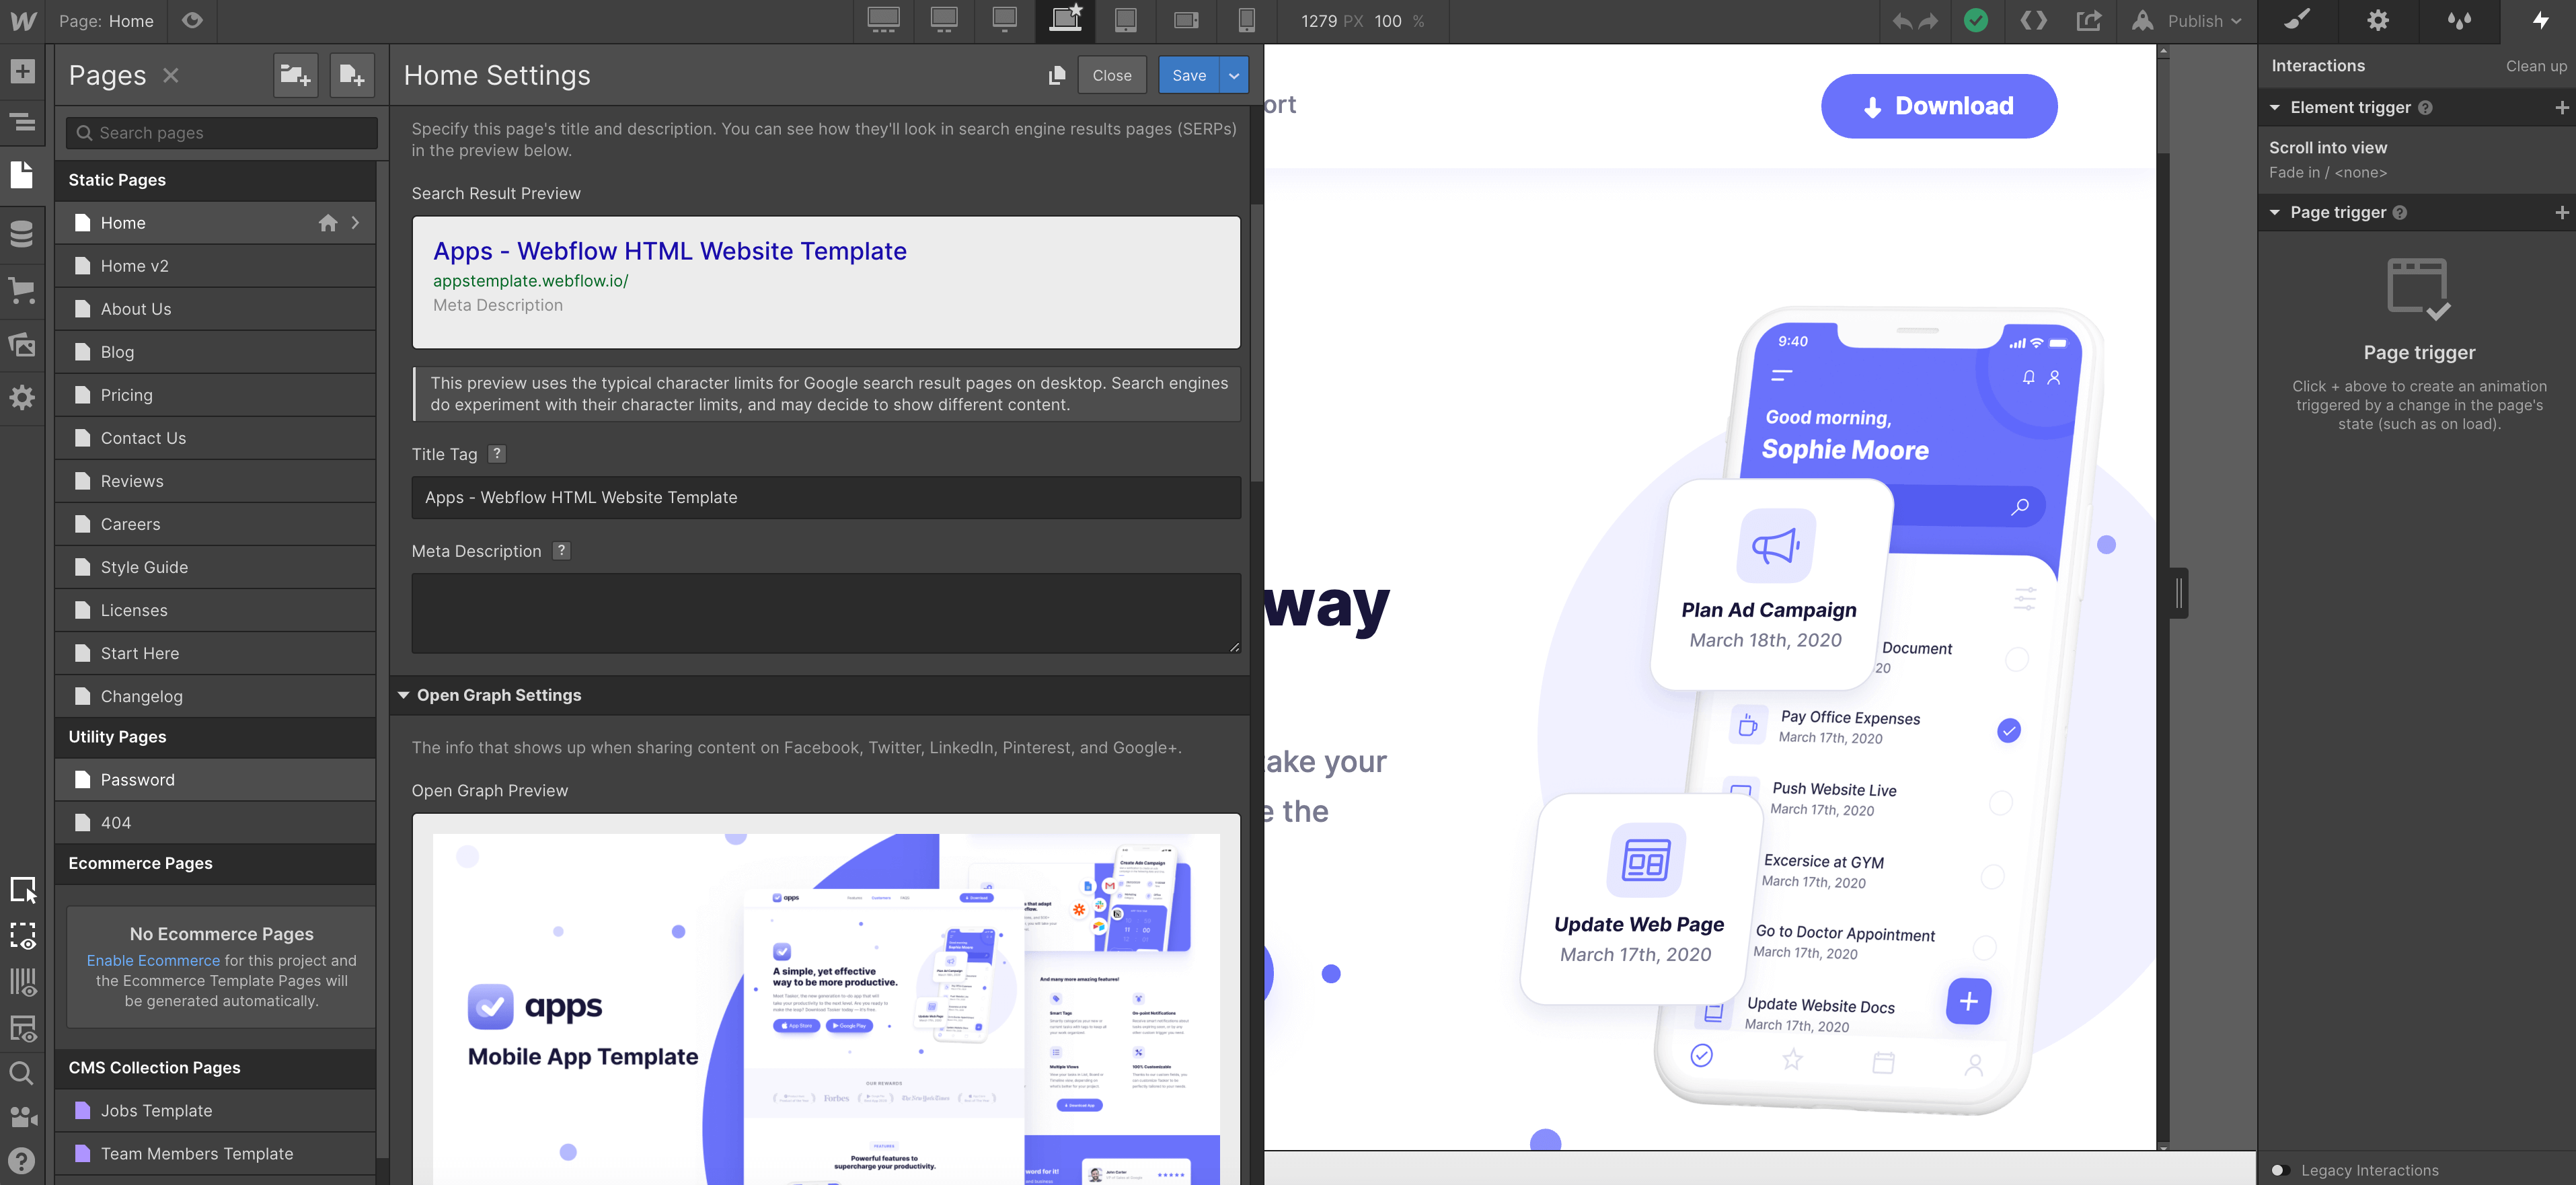Image resolution: width=2576 pixels, height=1185 pixels.
Task: Open the Export Code view
Action: (x=2033, y=21)
